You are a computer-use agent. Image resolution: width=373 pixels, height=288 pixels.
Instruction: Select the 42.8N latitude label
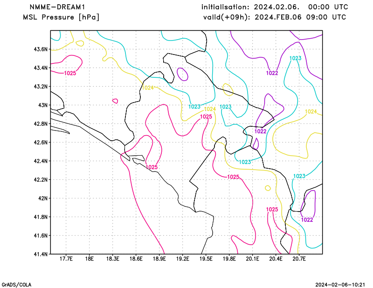tap(41, 123)
